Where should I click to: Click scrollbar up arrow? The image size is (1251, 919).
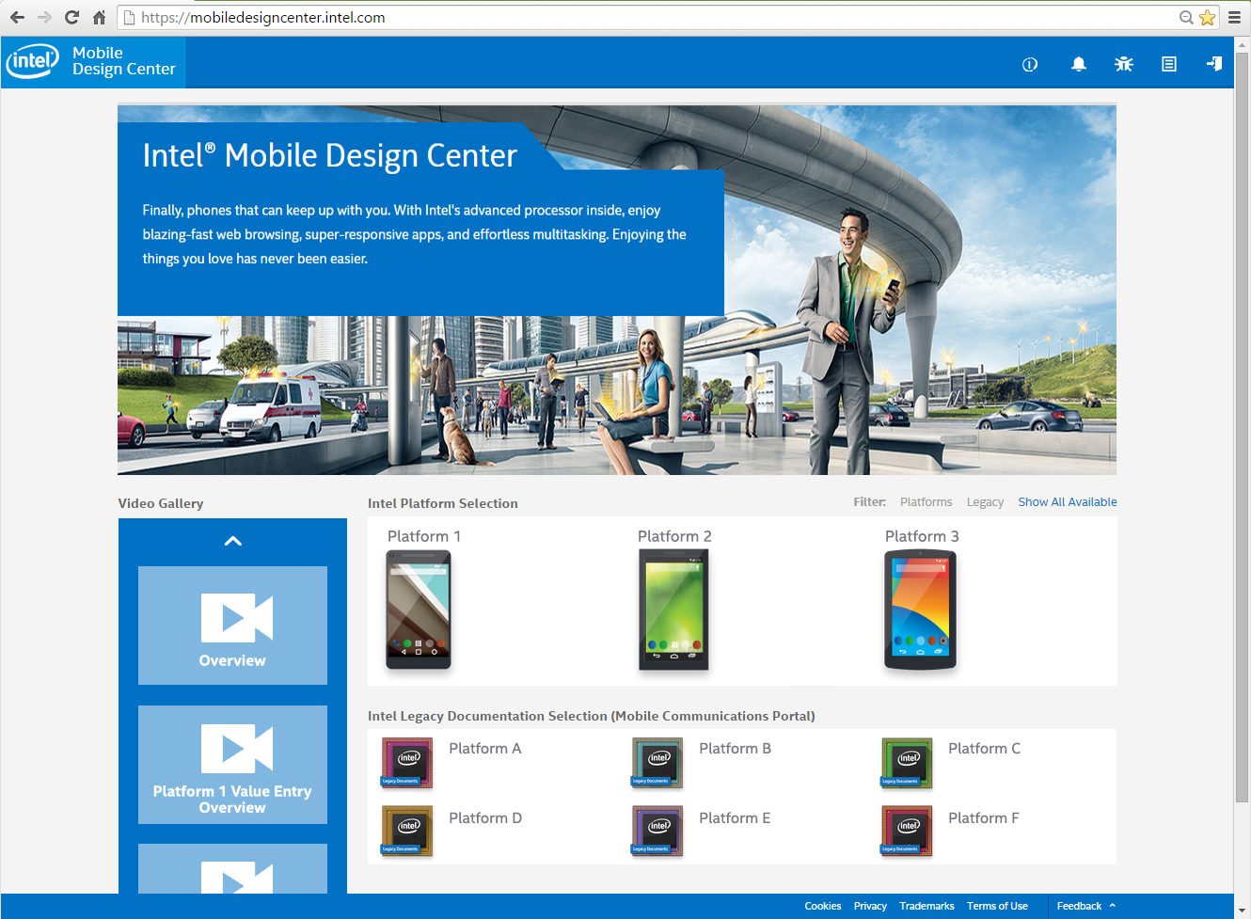pos(1243,44)
